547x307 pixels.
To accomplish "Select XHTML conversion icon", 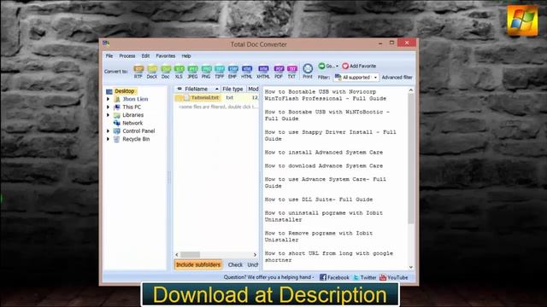I will [263, 72].
